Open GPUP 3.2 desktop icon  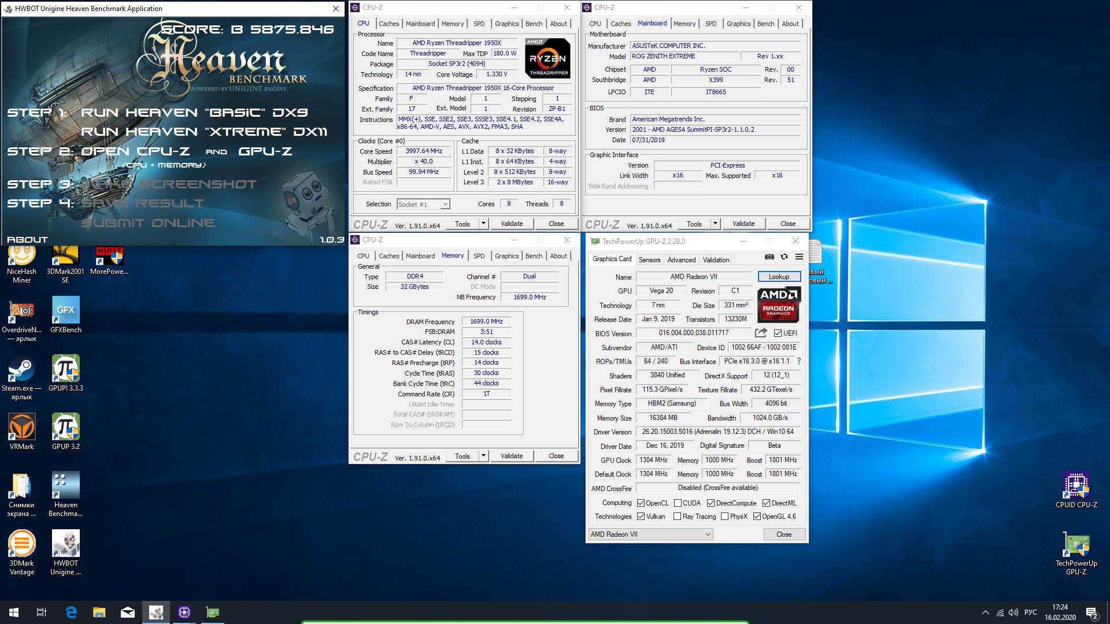65,432
